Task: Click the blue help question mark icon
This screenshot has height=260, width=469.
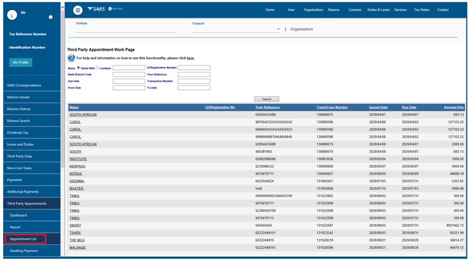Action: pos(71,58)
